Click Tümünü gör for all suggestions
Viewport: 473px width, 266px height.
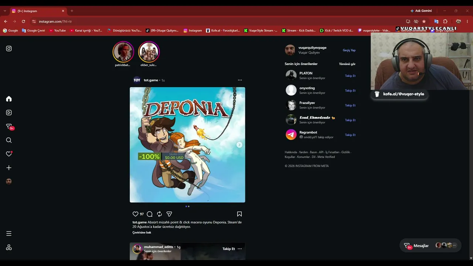pos(347,64)
